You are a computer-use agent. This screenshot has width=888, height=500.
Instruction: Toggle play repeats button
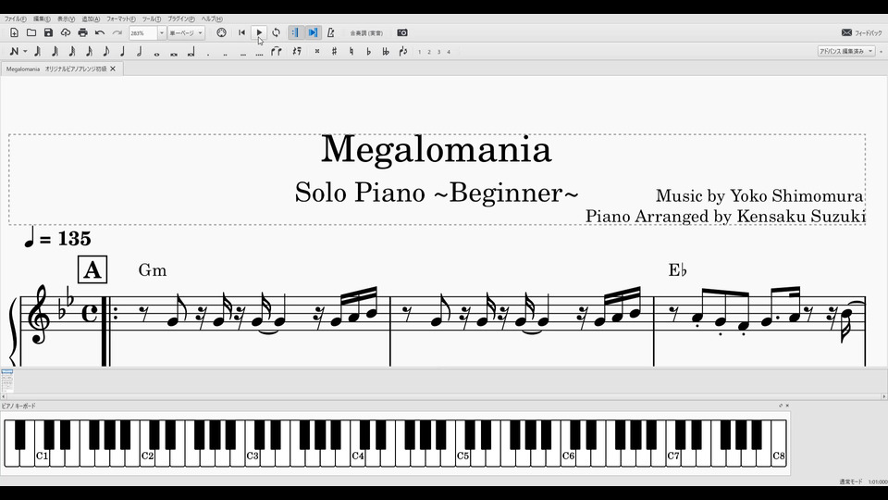point(295,33)
